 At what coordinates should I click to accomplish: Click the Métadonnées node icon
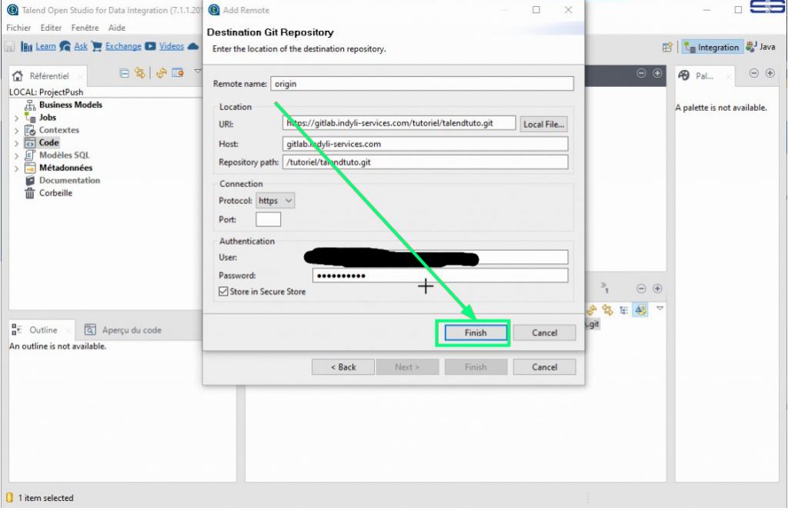(x=30, y=168)
